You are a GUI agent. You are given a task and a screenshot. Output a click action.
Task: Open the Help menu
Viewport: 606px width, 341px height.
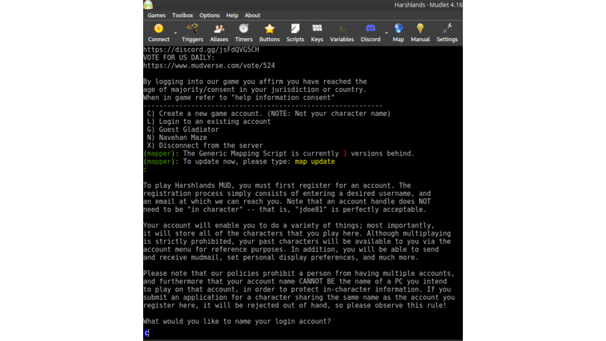pyautogui.click(x=232, y=16)
